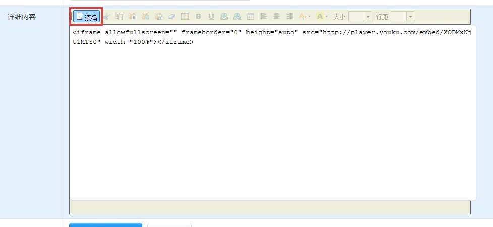Click the 详细内容 field label

pos(22,17)
